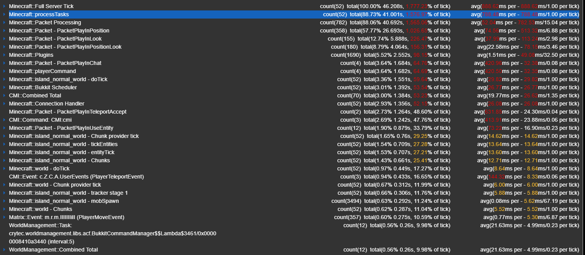
Task: Expand the Minecraft::Connection Handler row
Action: [x=4, y=104]
